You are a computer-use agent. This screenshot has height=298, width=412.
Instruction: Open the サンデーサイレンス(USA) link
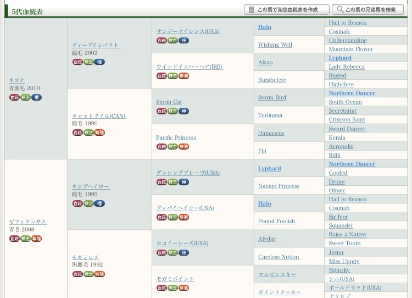coord(188,31)
